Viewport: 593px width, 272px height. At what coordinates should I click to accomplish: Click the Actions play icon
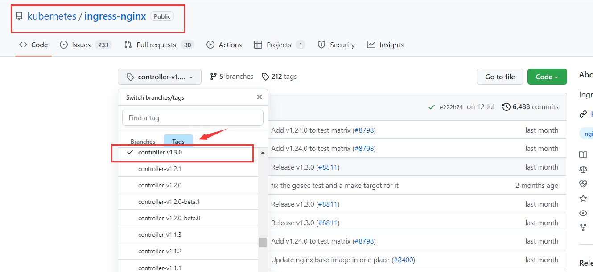coord(210,45)
